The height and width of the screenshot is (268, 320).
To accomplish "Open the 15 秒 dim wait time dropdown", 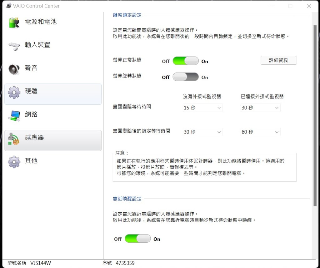I will pyautogui.click(x=202, y=108).
